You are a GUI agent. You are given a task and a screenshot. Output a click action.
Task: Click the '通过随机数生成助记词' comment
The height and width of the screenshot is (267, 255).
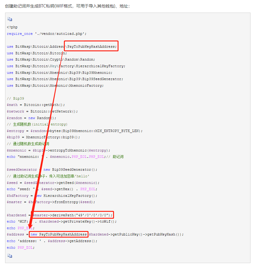[28, 144]
